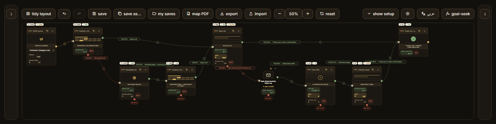The height and width of the screenshot is (124, 496).
Task: Delete connection from Retargeting ad to recovery booking page
Action: coord(157,80)
